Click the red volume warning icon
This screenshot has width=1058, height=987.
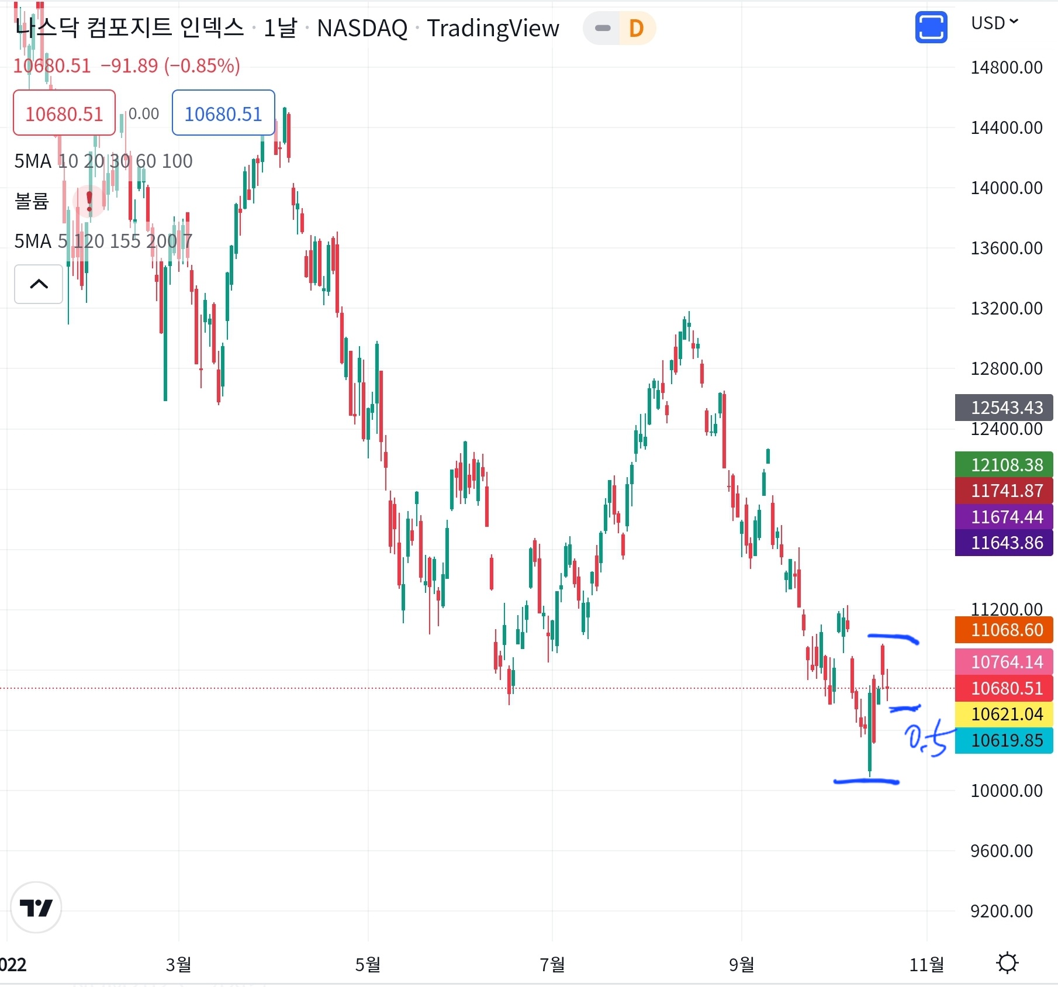(x=89, y=201)
